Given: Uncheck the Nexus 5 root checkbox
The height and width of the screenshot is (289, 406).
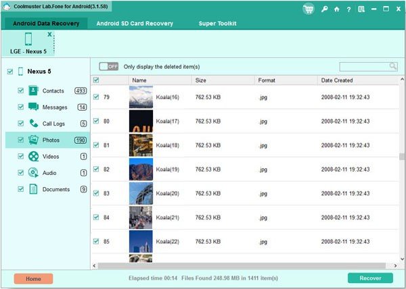Looking at the screenshot, I should [x=10, y=72].
